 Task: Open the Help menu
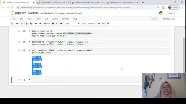[x=75, y=19]
